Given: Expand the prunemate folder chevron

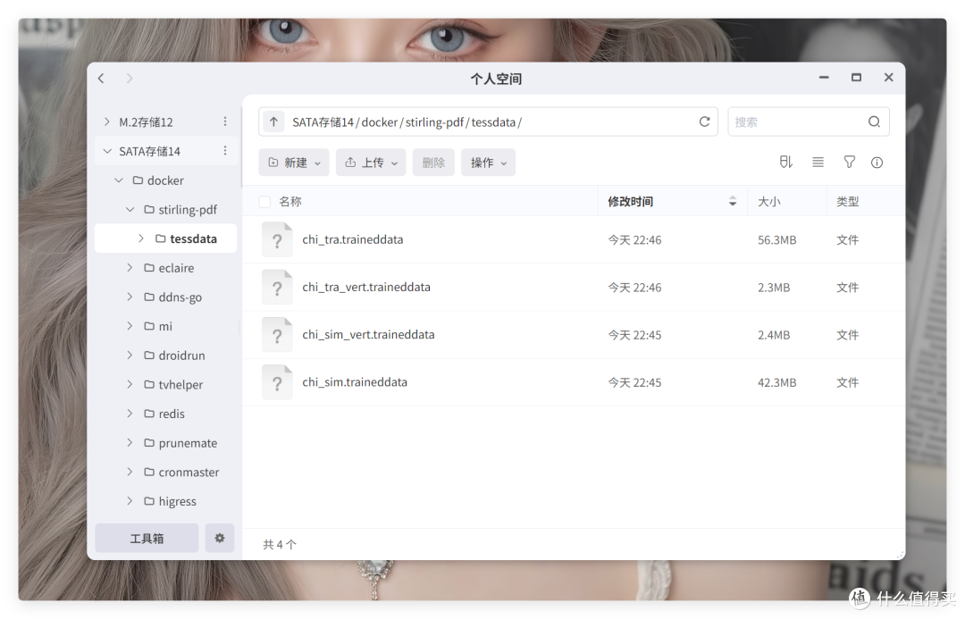Looking at the screenshot, I should point(130,443).
